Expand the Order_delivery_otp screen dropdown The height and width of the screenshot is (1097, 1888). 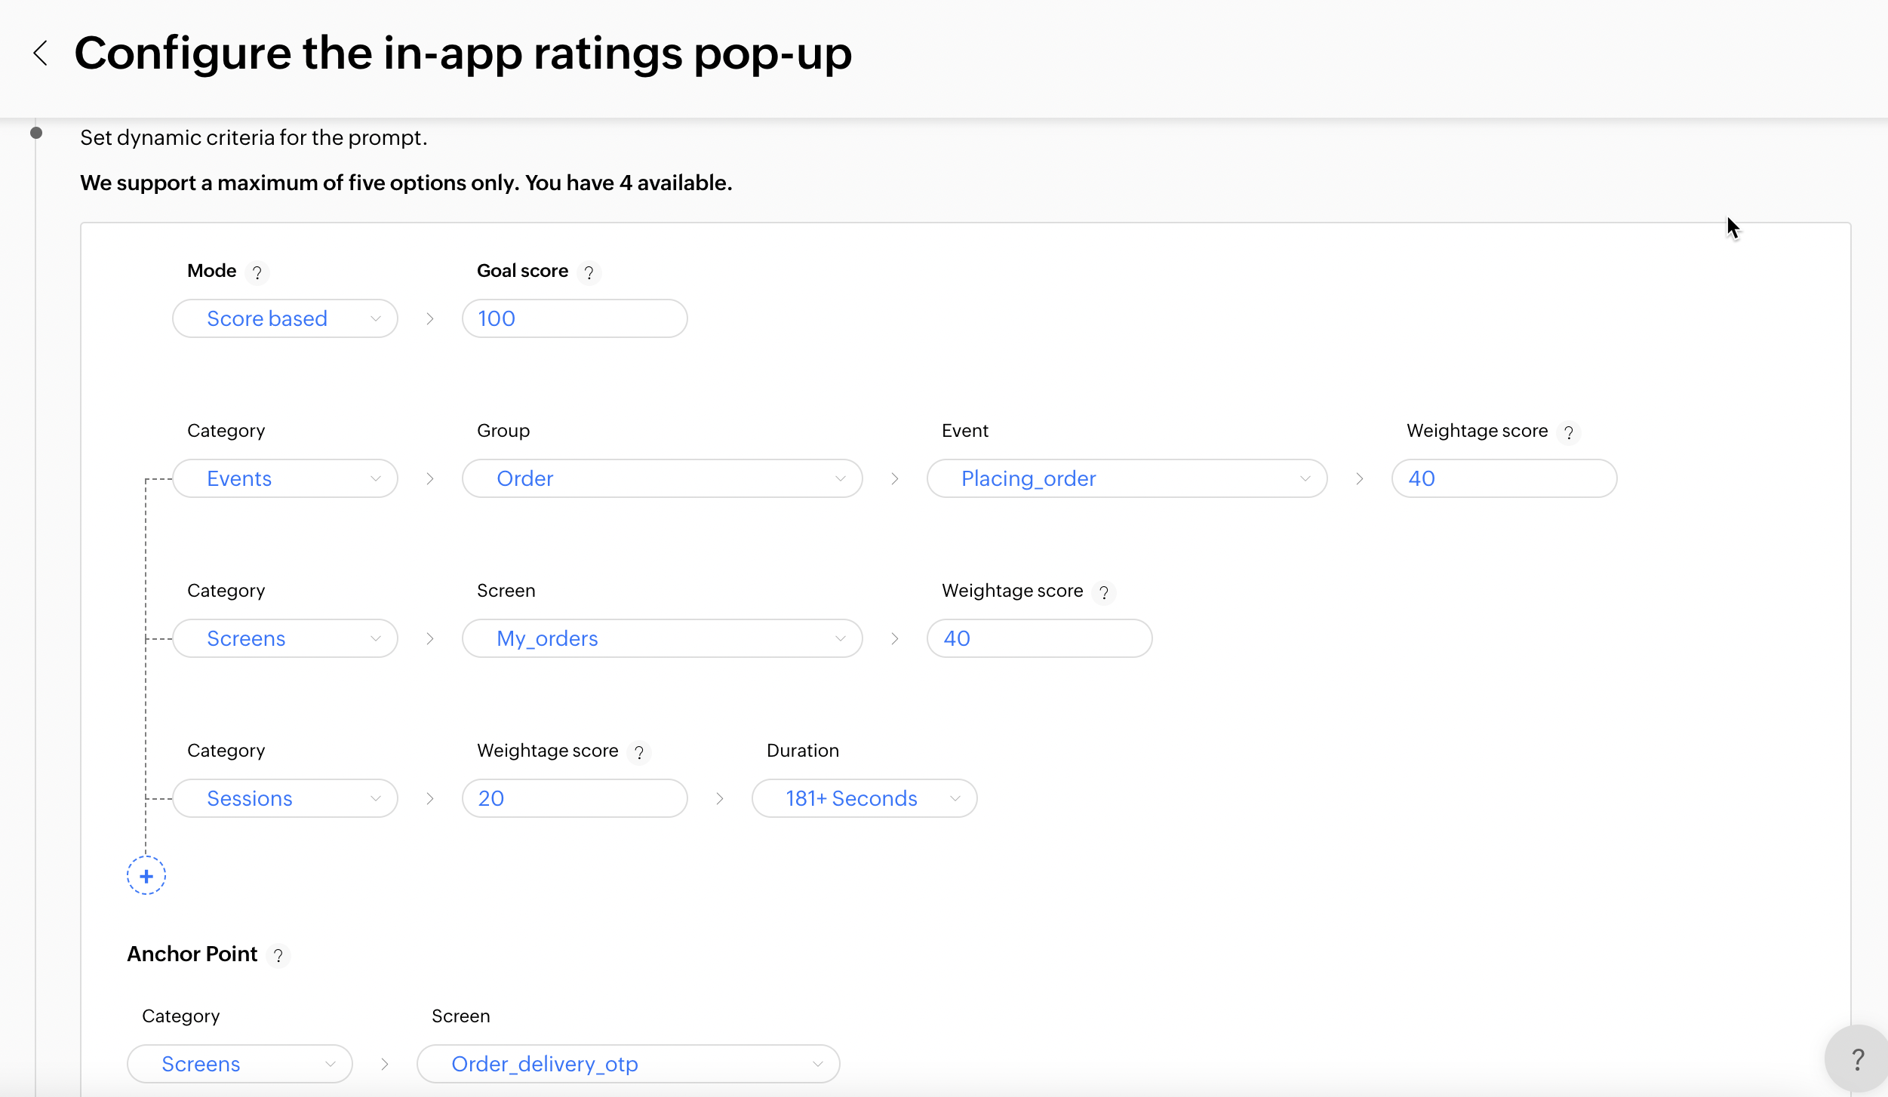pos(628,1064)
